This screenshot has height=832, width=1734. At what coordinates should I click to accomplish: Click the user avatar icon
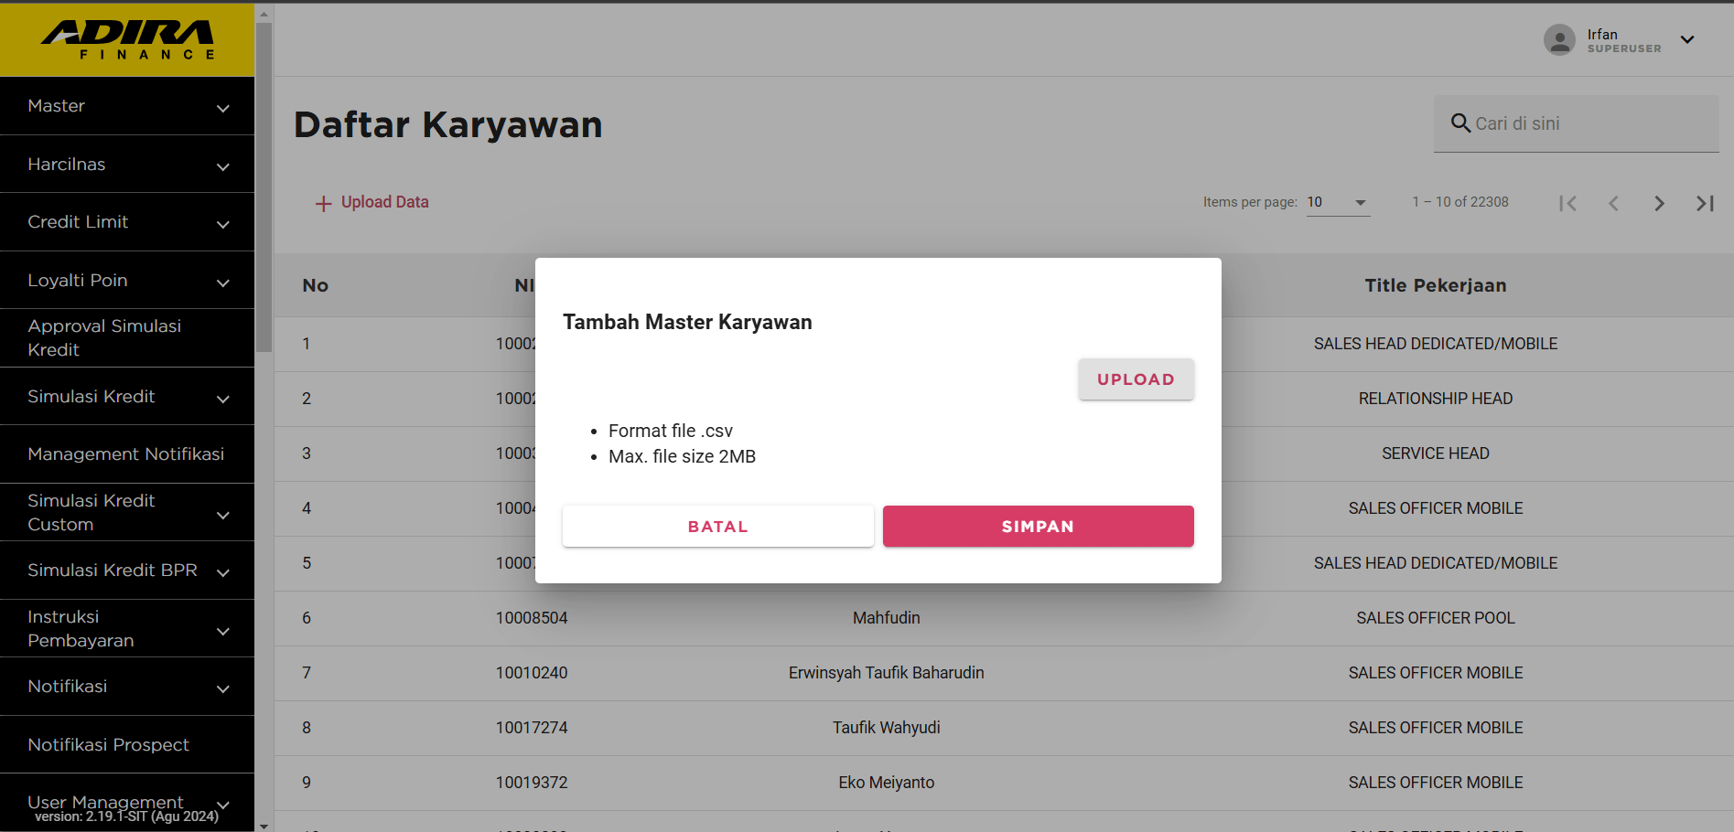click(x=1559, y=40)
